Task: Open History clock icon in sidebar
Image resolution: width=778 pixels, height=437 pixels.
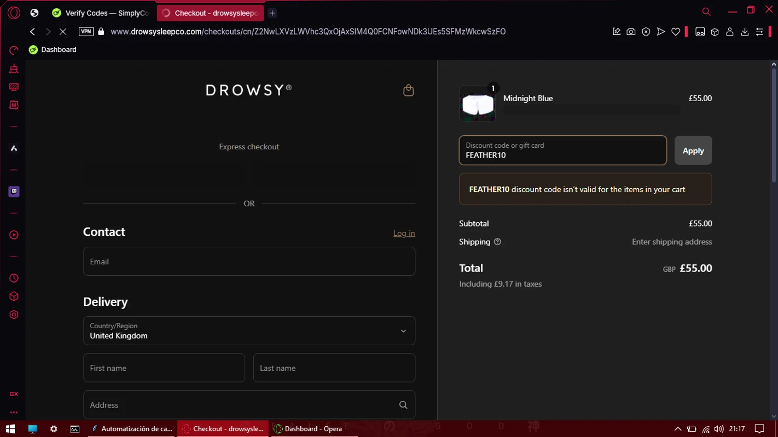Action: [x=14, y=278]
